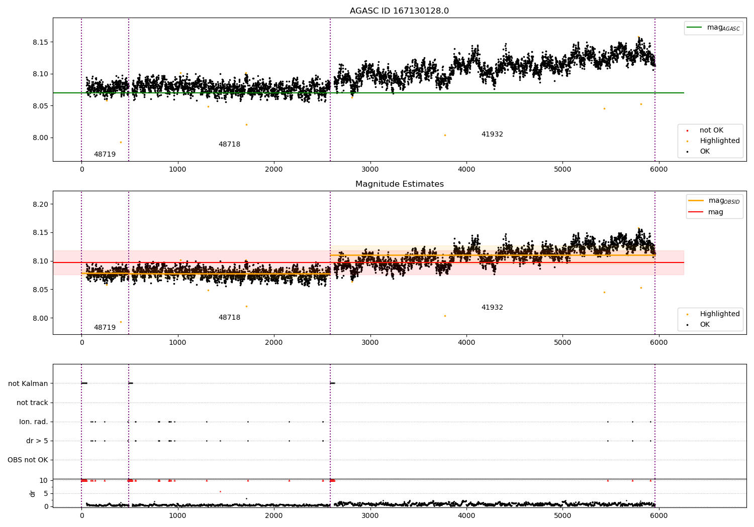The width and height of the screenshot is (754, 527).
Task: Click the 'AGASC ID 167130128.0' plot title
Action: point(399,11)
